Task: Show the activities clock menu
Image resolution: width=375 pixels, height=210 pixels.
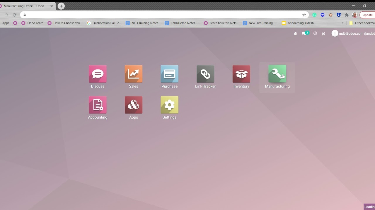Action: 315,34
